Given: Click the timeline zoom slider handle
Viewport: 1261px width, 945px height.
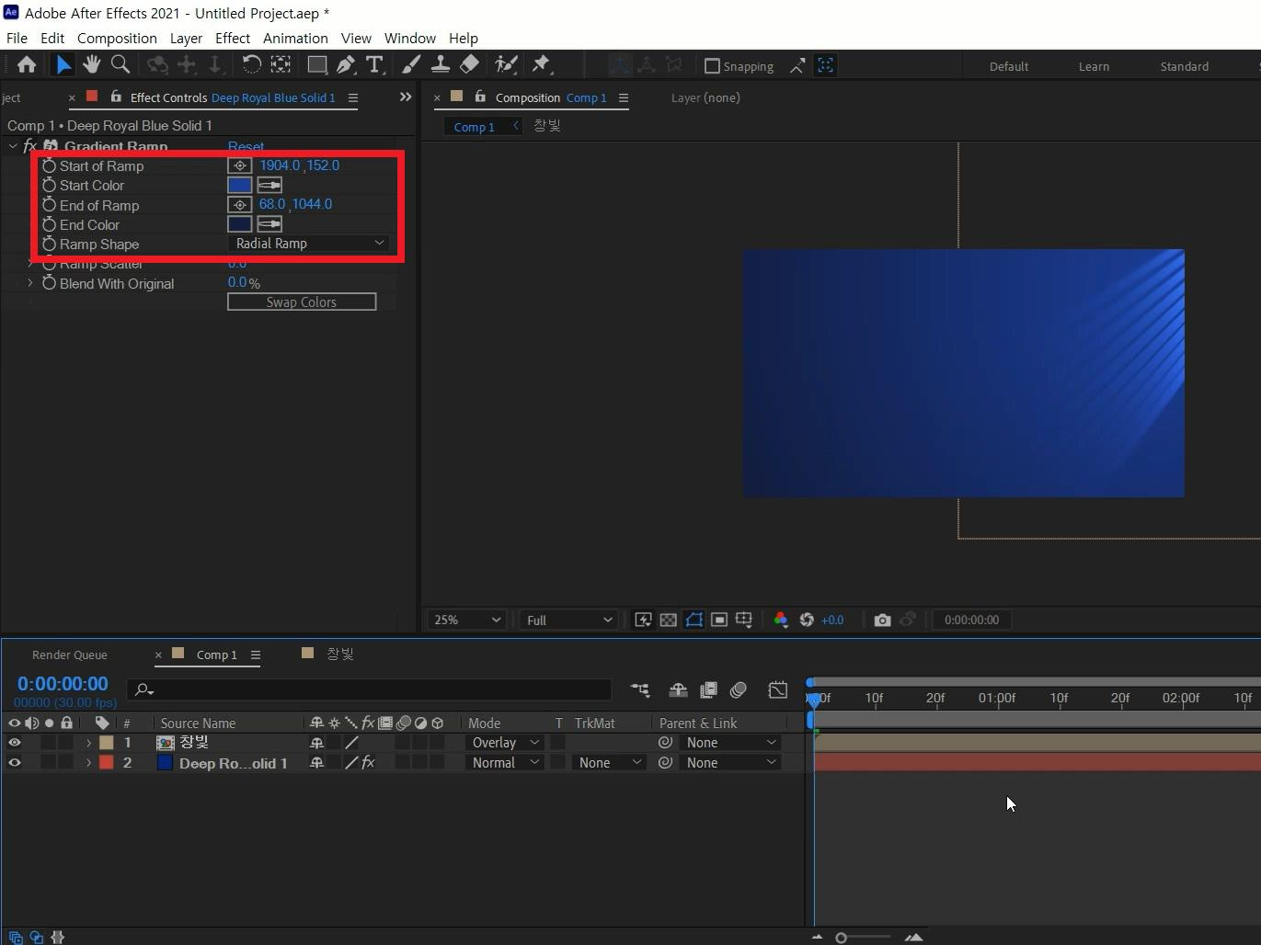Looking at the screenshot, I should 841,938.
